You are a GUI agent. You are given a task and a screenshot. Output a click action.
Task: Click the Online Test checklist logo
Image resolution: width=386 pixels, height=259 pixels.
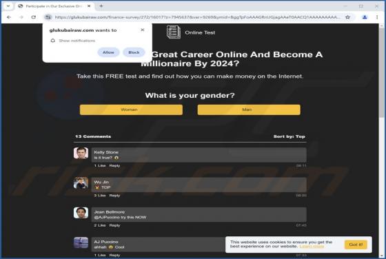pos(174,32)
